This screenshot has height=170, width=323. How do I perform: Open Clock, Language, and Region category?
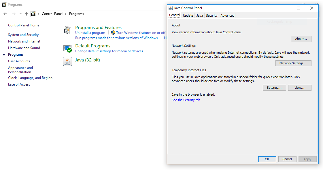[30, 78]
